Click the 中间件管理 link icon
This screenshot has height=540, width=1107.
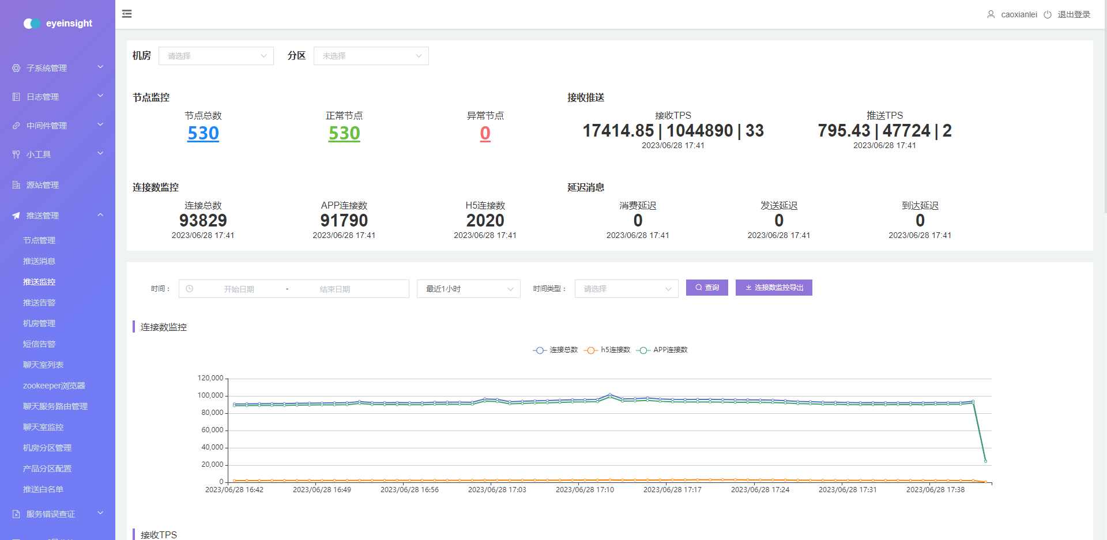[x=16, y=126]
